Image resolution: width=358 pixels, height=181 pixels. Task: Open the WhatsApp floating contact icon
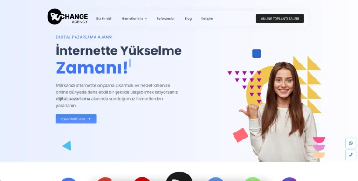tap(351, 143)
